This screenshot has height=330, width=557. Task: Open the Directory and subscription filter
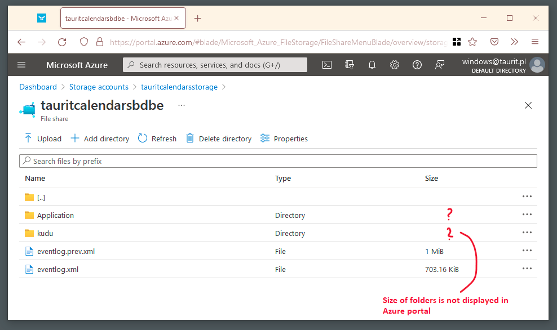tap(350, 65)
